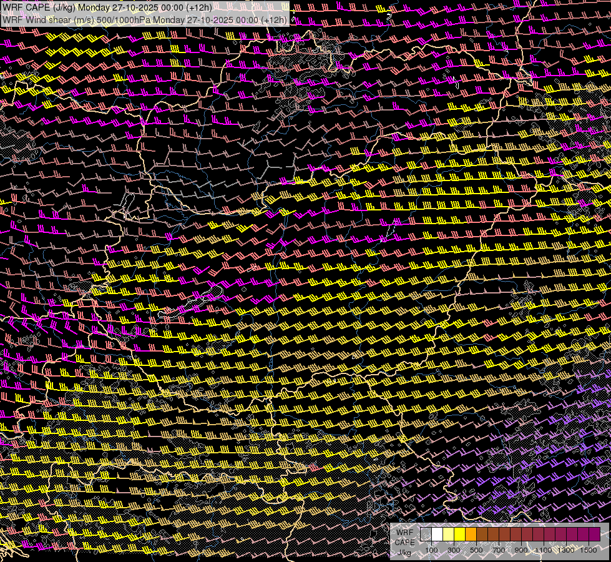Click the WRF CAPE (J/kg) title line
This screenshot has width=611, height=562.
[107, 7]
